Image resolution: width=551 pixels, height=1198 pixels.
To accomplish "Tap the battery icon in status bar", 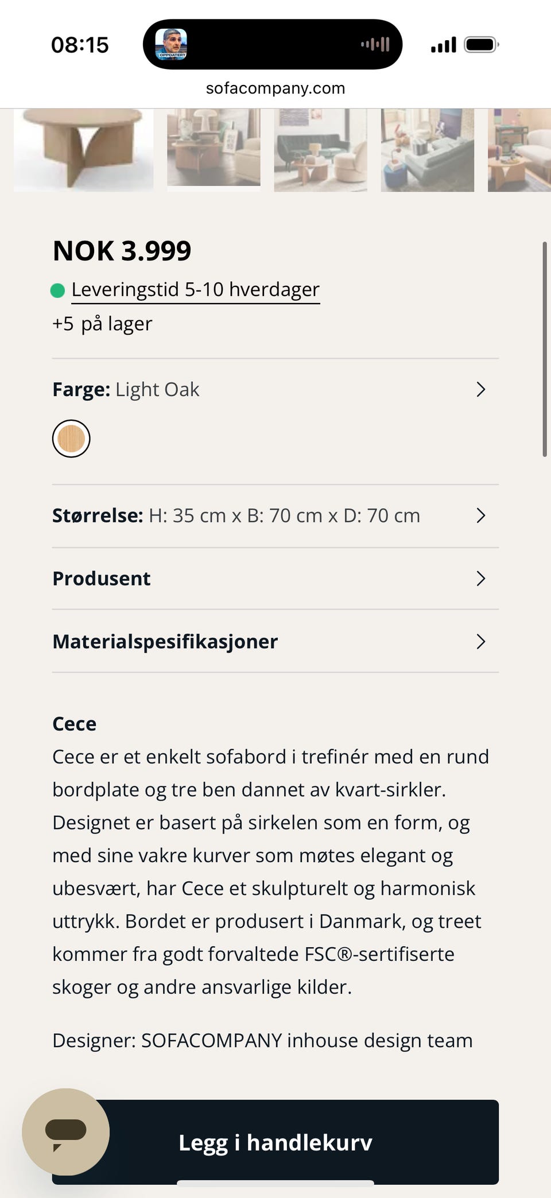I will coord(481,45).
